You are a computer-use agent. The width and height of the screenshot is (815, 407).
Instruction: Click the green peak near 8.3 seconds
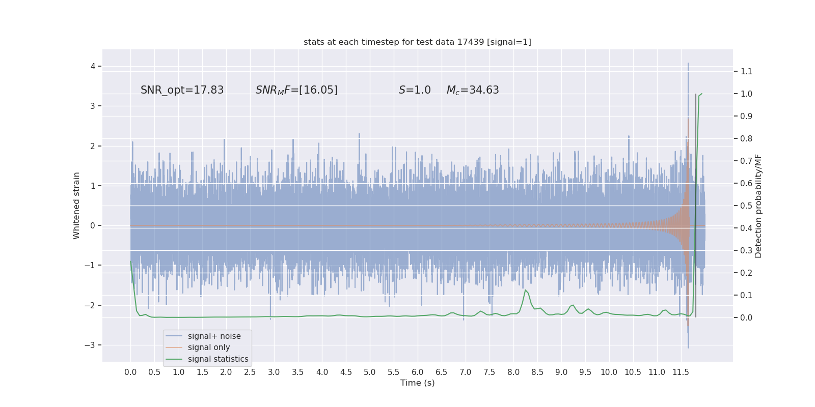pyautogui.click(x=525, y=290)
